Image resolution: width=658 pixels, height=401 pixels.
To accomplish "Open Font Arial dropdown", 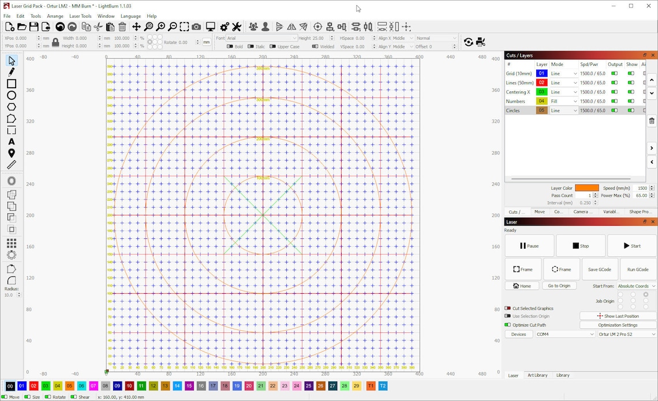I will 261,38.
